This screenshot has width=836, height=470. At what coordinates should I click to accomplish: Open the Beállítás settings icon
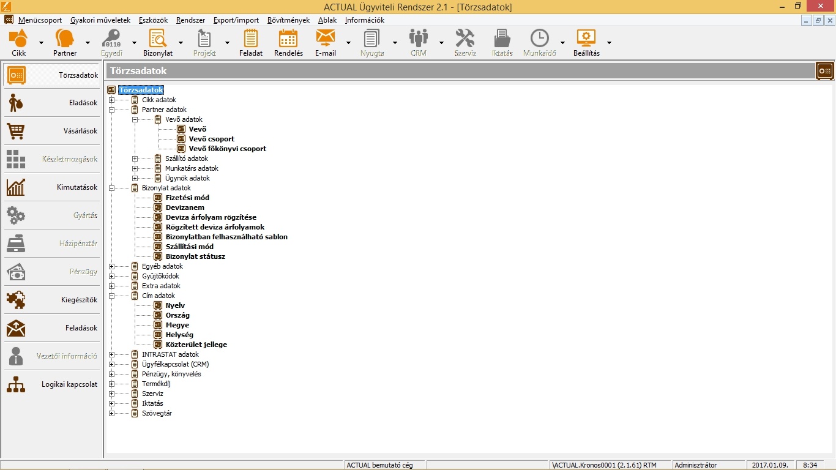point(586,42)
